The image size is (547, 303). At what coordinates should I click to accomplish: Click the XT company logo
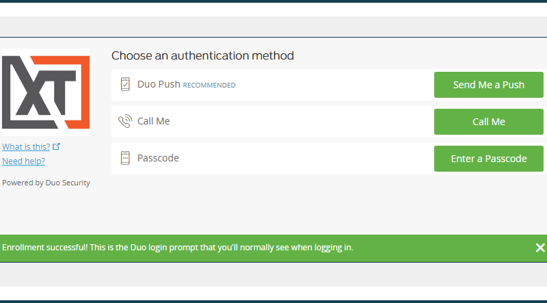tap(46, 91)
